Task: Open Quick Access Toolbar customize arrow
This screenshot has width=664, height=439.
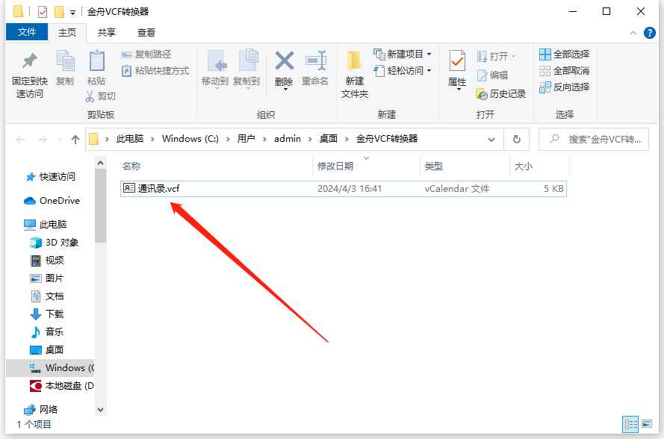Action: (73, 12)
